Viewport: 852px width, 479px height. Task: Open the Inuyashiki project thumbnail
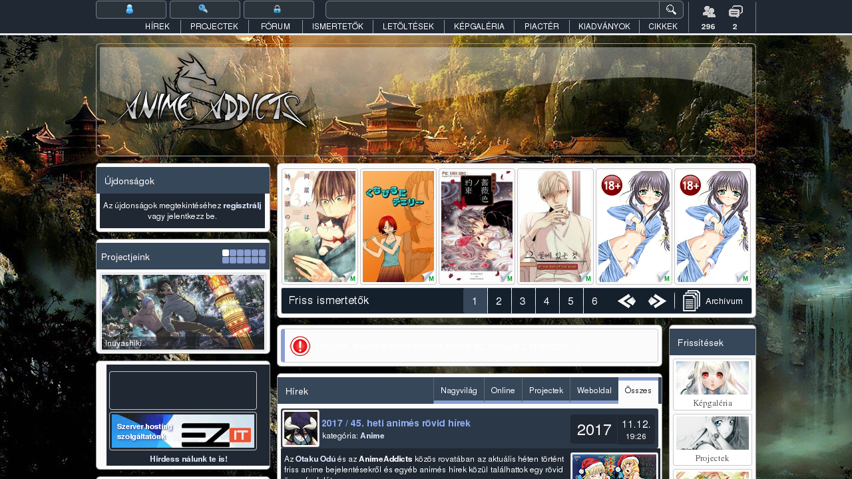pos(183,312)
